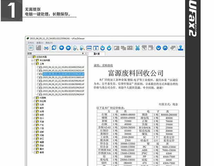Pin the 收到 side panel

[x=83, y=53]
